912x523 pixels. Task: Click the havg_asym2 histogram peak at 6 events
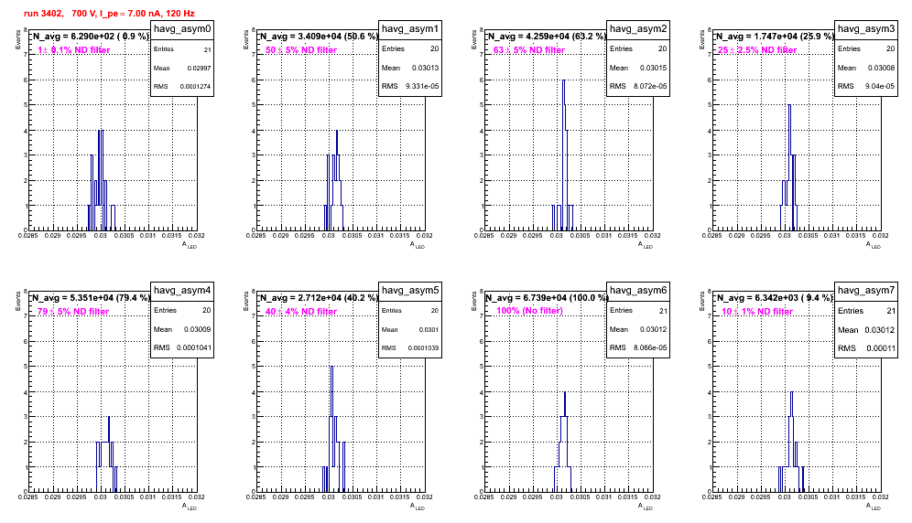tap(564, 155)
